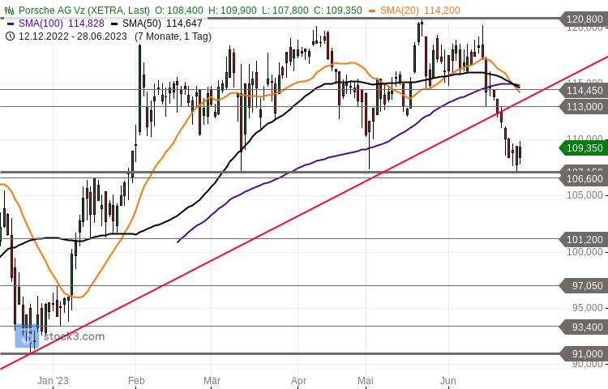
Task: Click the 101,200 horizontal level label
Action: tap(583, 239)
